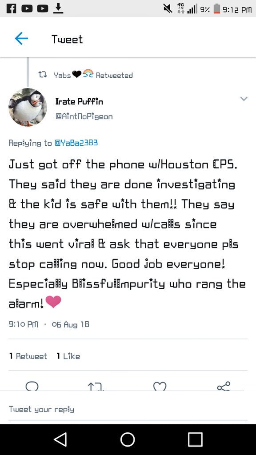Viewport: 256px width, 455px height.
Task: Focus the Tweet your reply field
Action: [x=128, y=409]
